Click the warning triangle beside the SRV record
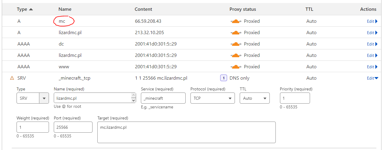 point(12,78)
